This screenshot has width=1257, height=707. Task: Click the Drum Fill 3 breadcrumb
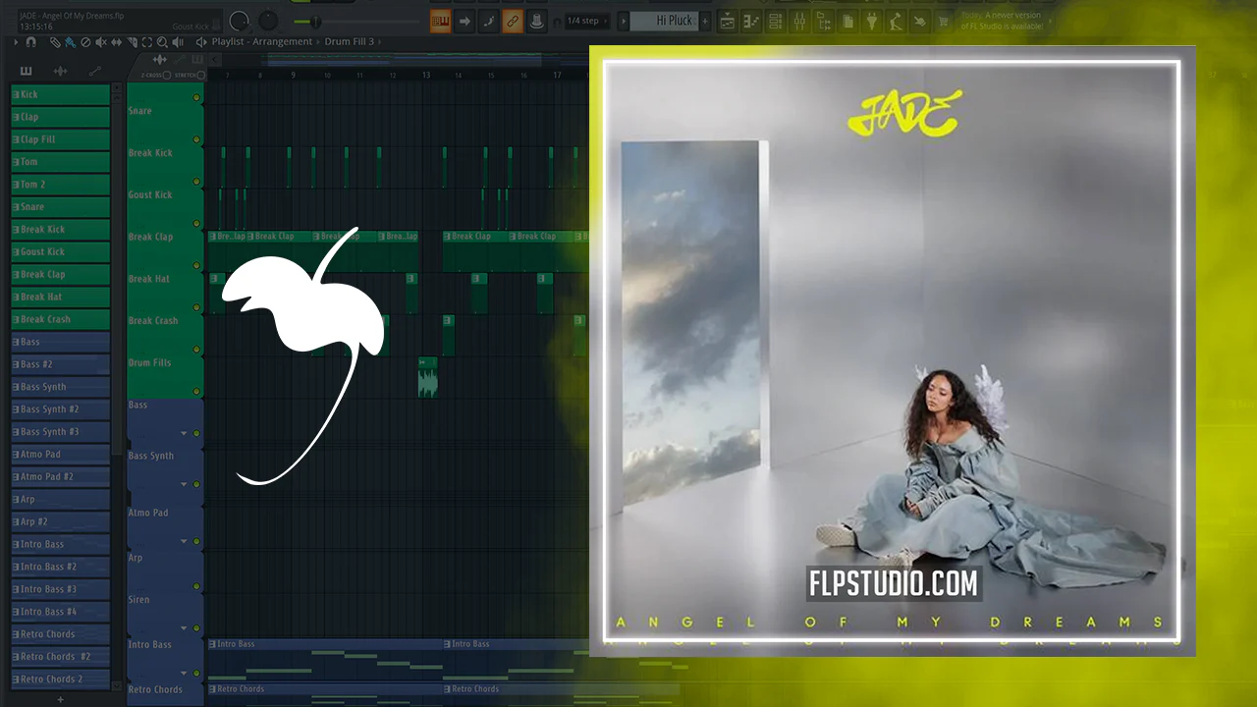350,42
